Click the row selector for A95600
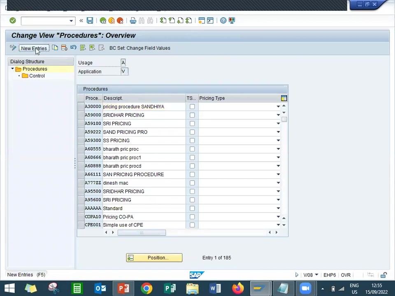 81,200
